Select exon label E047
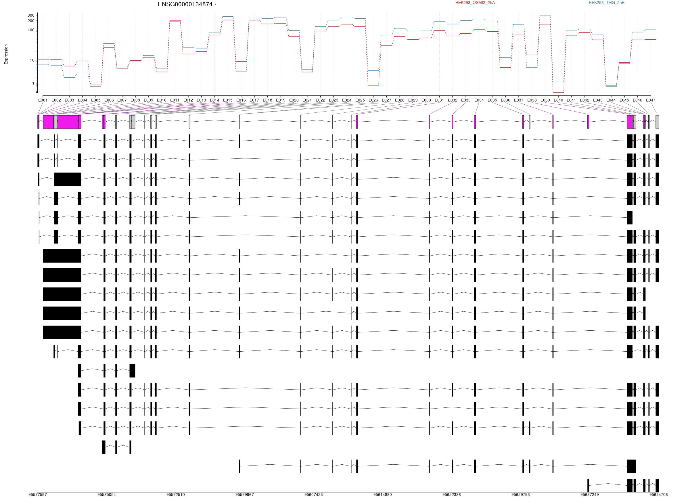This screenshot has height=500, width=690. click(651, 100)
